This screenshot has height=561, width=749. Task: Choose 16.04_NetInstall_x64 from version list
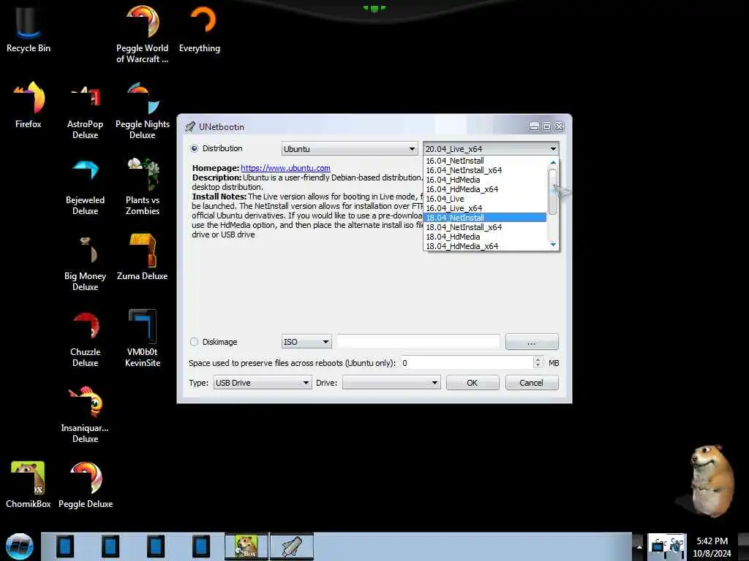484,170
